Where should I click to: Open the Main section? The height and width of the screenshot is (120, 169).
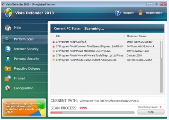pyautogui.click(x=25, y=28)
